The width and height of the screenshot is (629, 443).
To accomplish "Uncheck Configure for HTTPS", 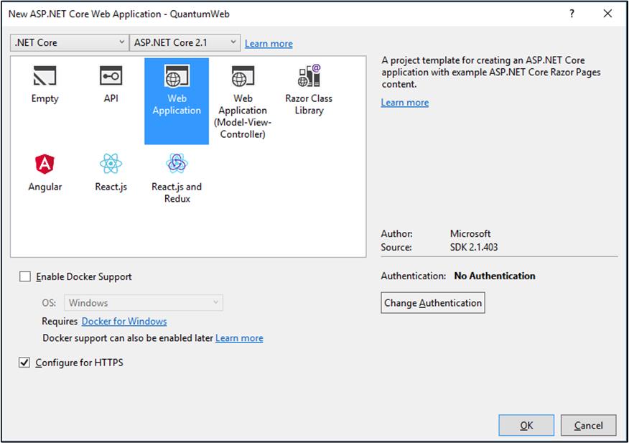I will pyautogui.click(x=24, y=363).
